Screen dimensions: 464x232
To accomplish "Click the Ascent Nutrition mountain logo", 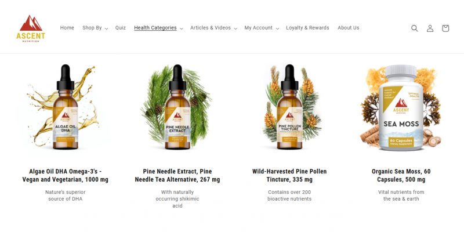I will [31, 28].
